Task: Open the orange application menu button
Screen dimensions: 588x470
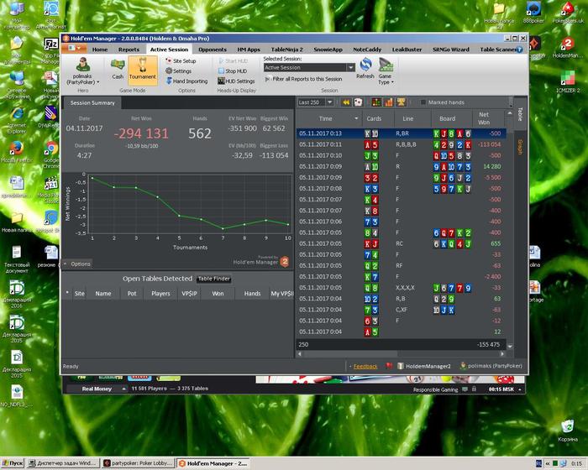Action: point(74,49)
